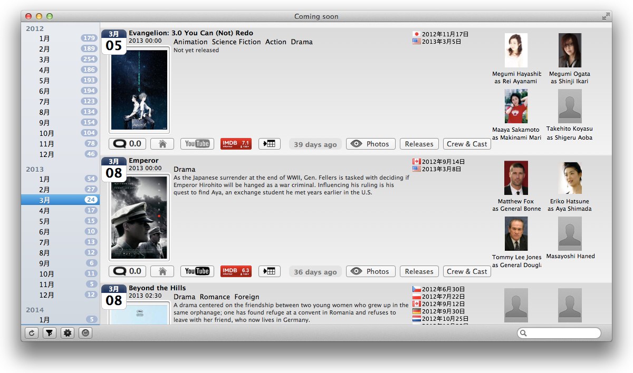Click the title Evangelion: 3.0 You Can (Not) Redo

coord(191,33)
